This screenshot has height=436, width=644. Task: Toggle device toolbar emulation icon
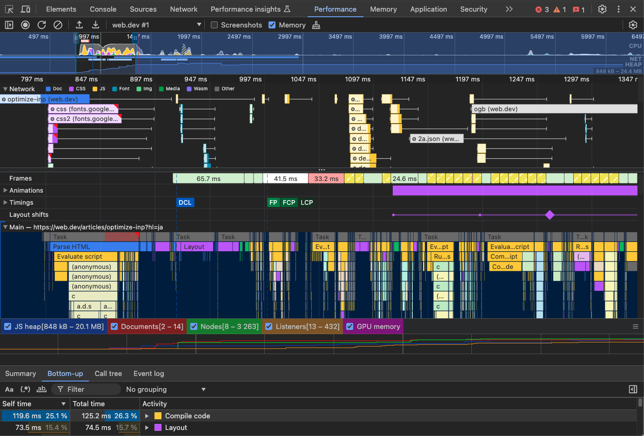coord(26,9)
